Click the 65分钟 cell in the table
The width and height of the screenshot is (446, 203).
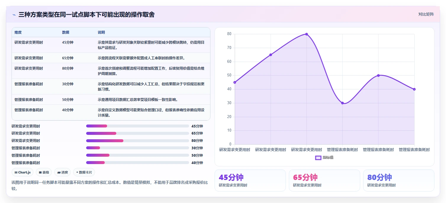[68, 58]
